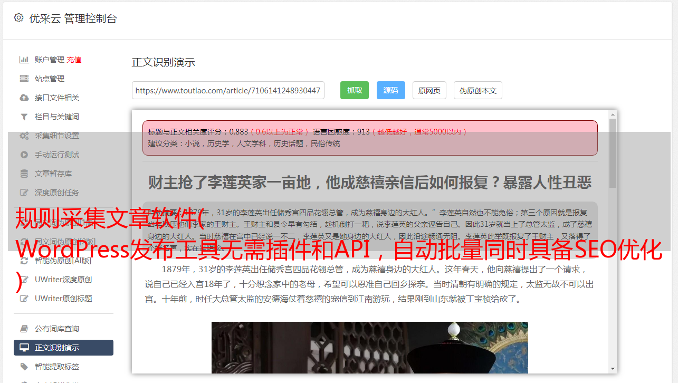Click the tag icon for 智能提取标签
The width and height of the screenshot is (678, 383).
(24, 367)
